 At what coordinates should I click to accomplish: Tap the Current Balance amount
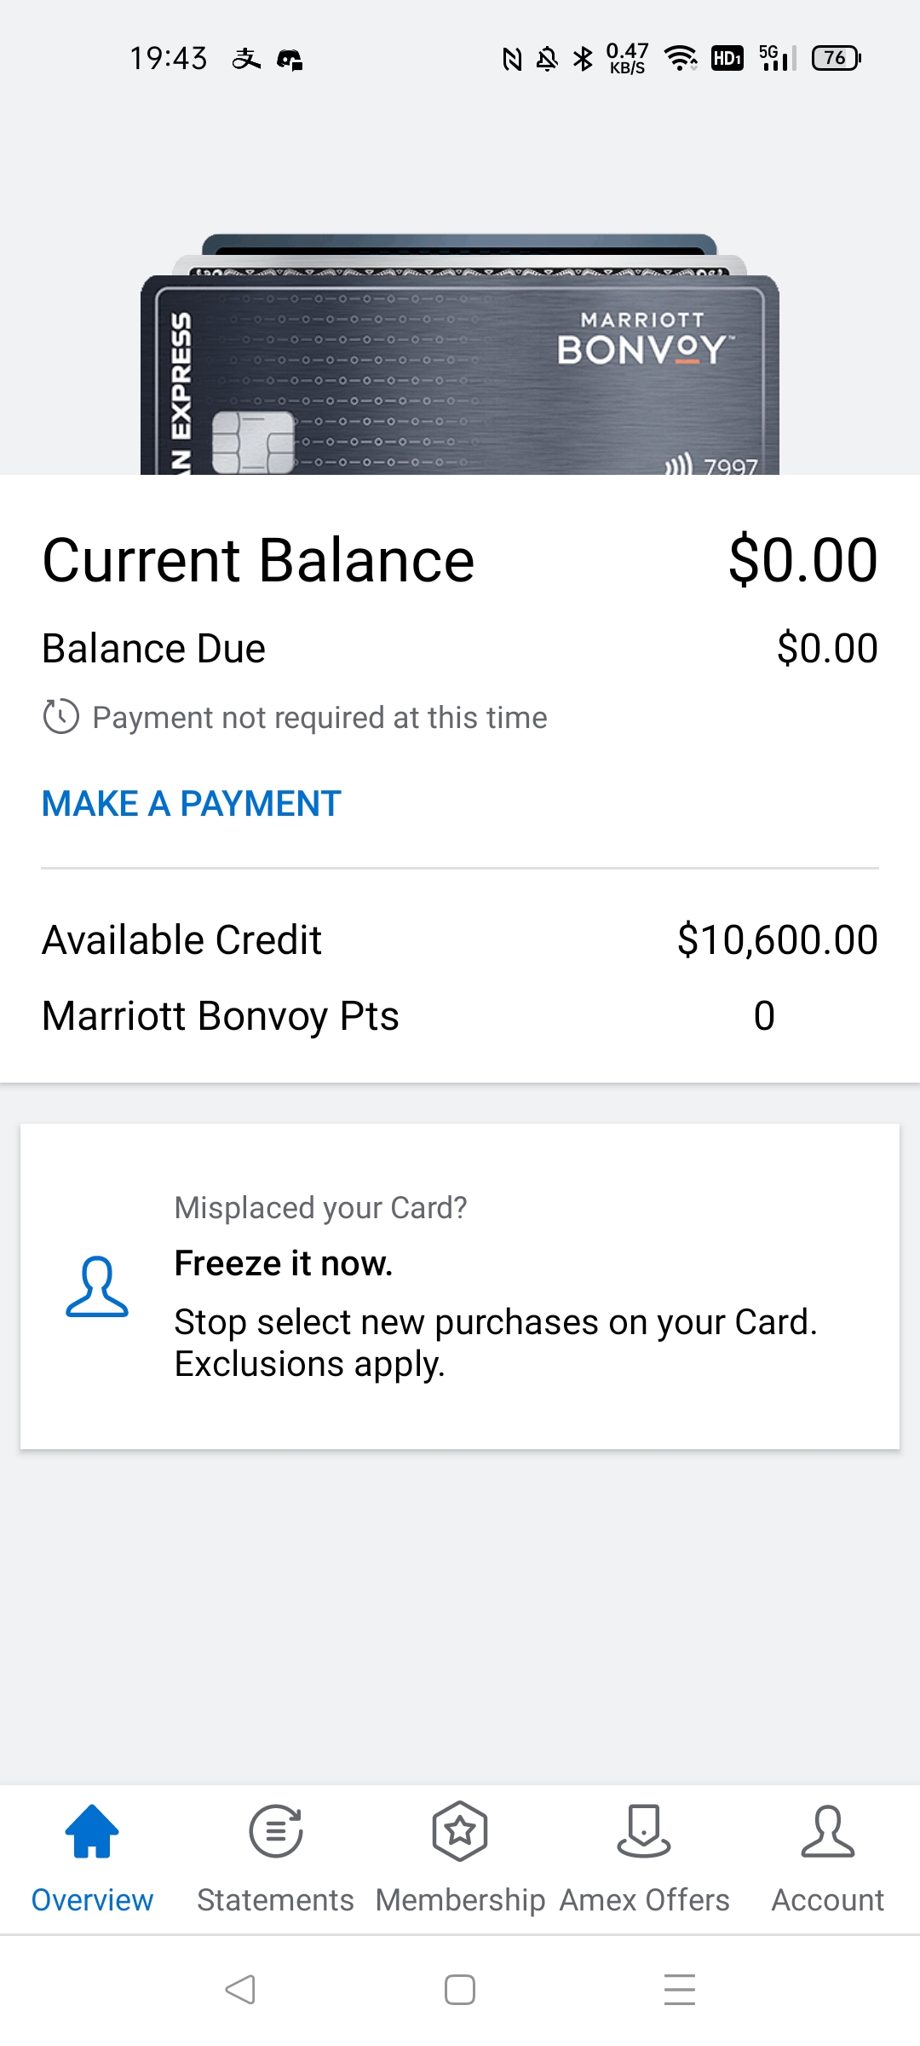click(802, 560)
